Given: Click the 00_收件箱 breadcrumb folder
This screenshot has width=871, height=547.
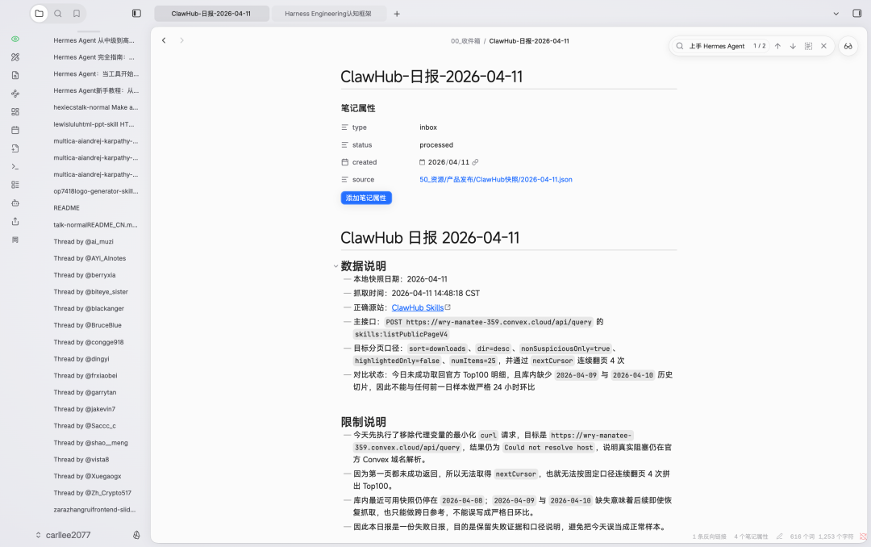Looking at the screenshot, I should 465,41.
